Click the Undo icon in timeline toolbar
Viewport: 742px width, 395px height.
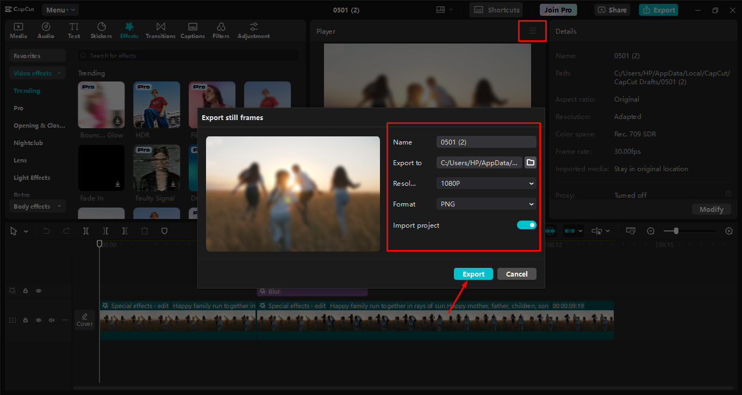pyautogui.click(x=47, y=230)
